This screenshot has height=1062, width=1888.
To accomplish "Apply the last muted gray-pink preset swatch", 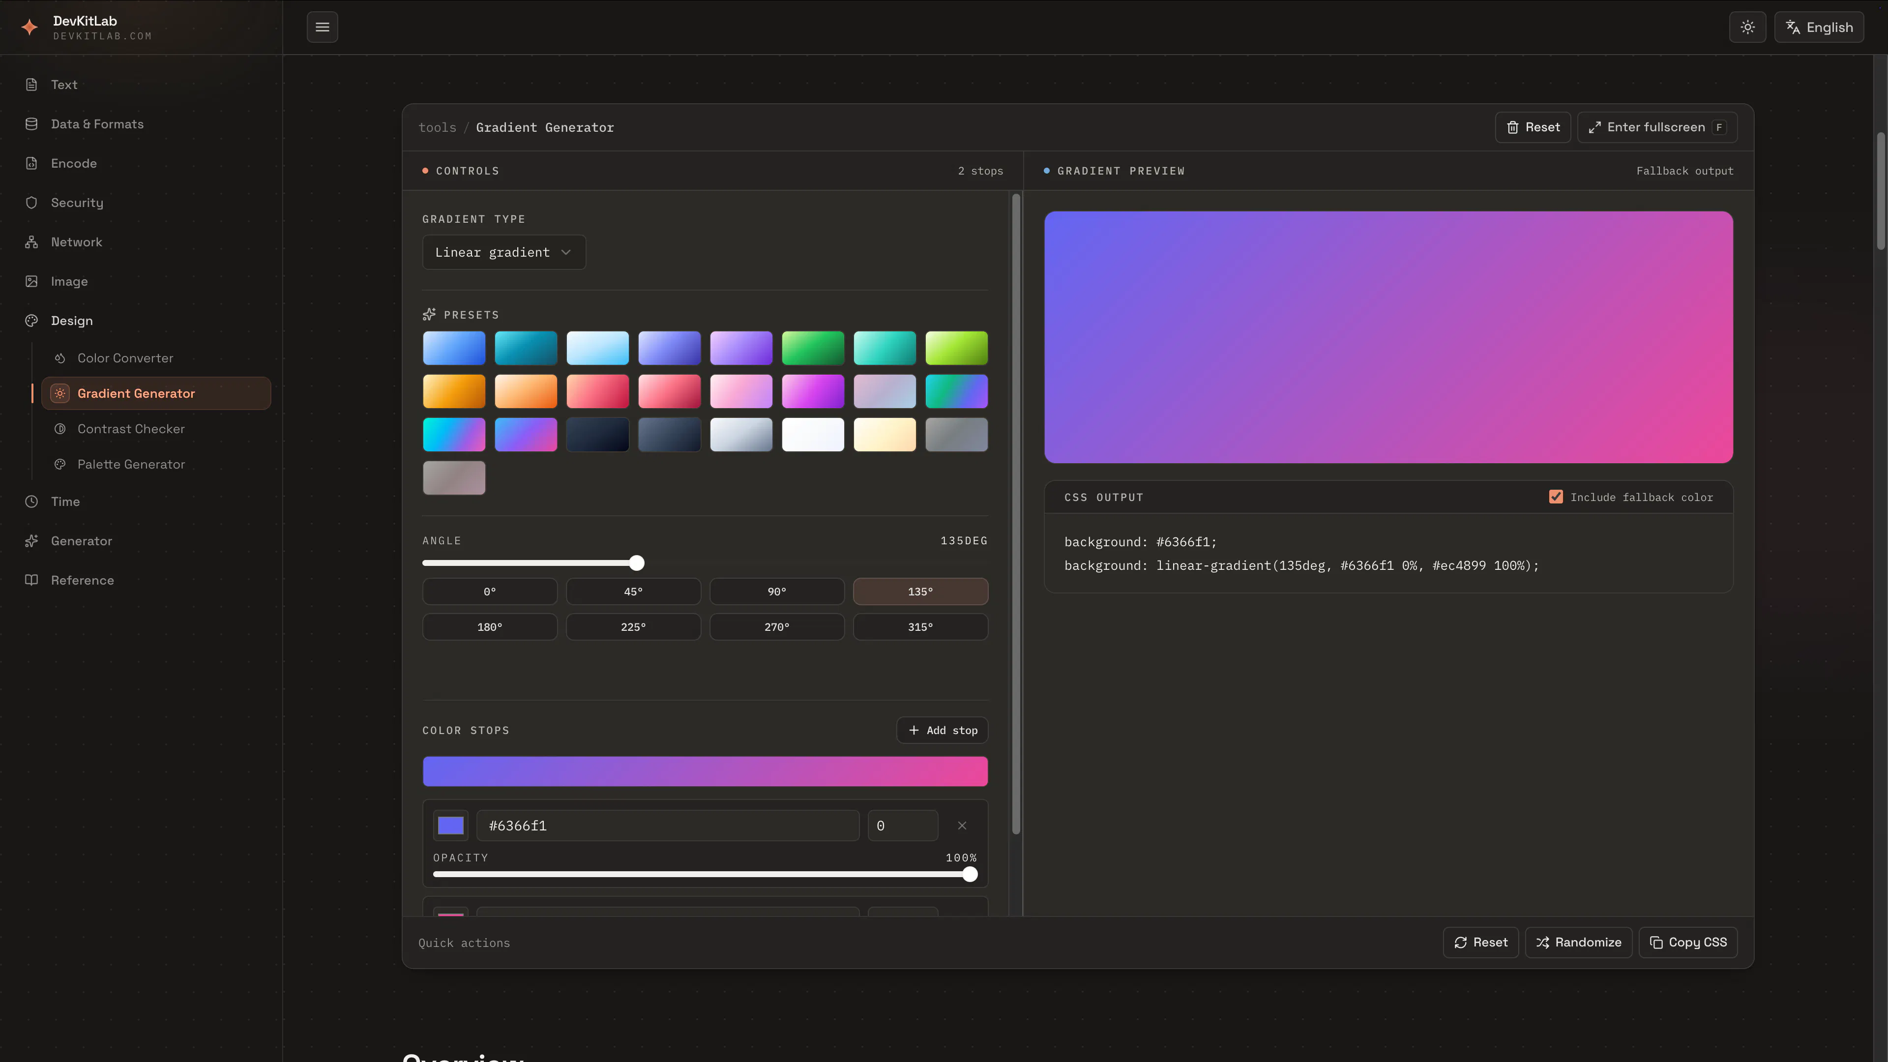I will [454, 478].
